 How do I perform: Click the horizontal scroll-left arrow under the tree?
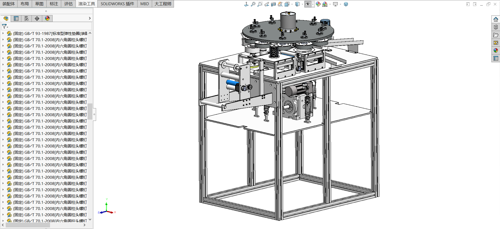(3, 225)
